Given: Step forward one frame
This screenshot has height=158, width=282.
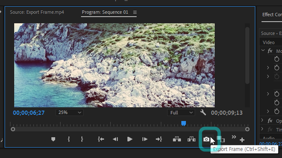Looking at the screenshot, I should point(145,139).
